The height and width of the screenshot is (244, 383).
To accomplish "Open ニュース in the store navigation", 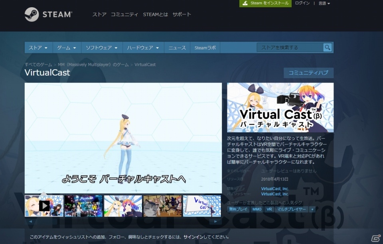I will point(177,47).
